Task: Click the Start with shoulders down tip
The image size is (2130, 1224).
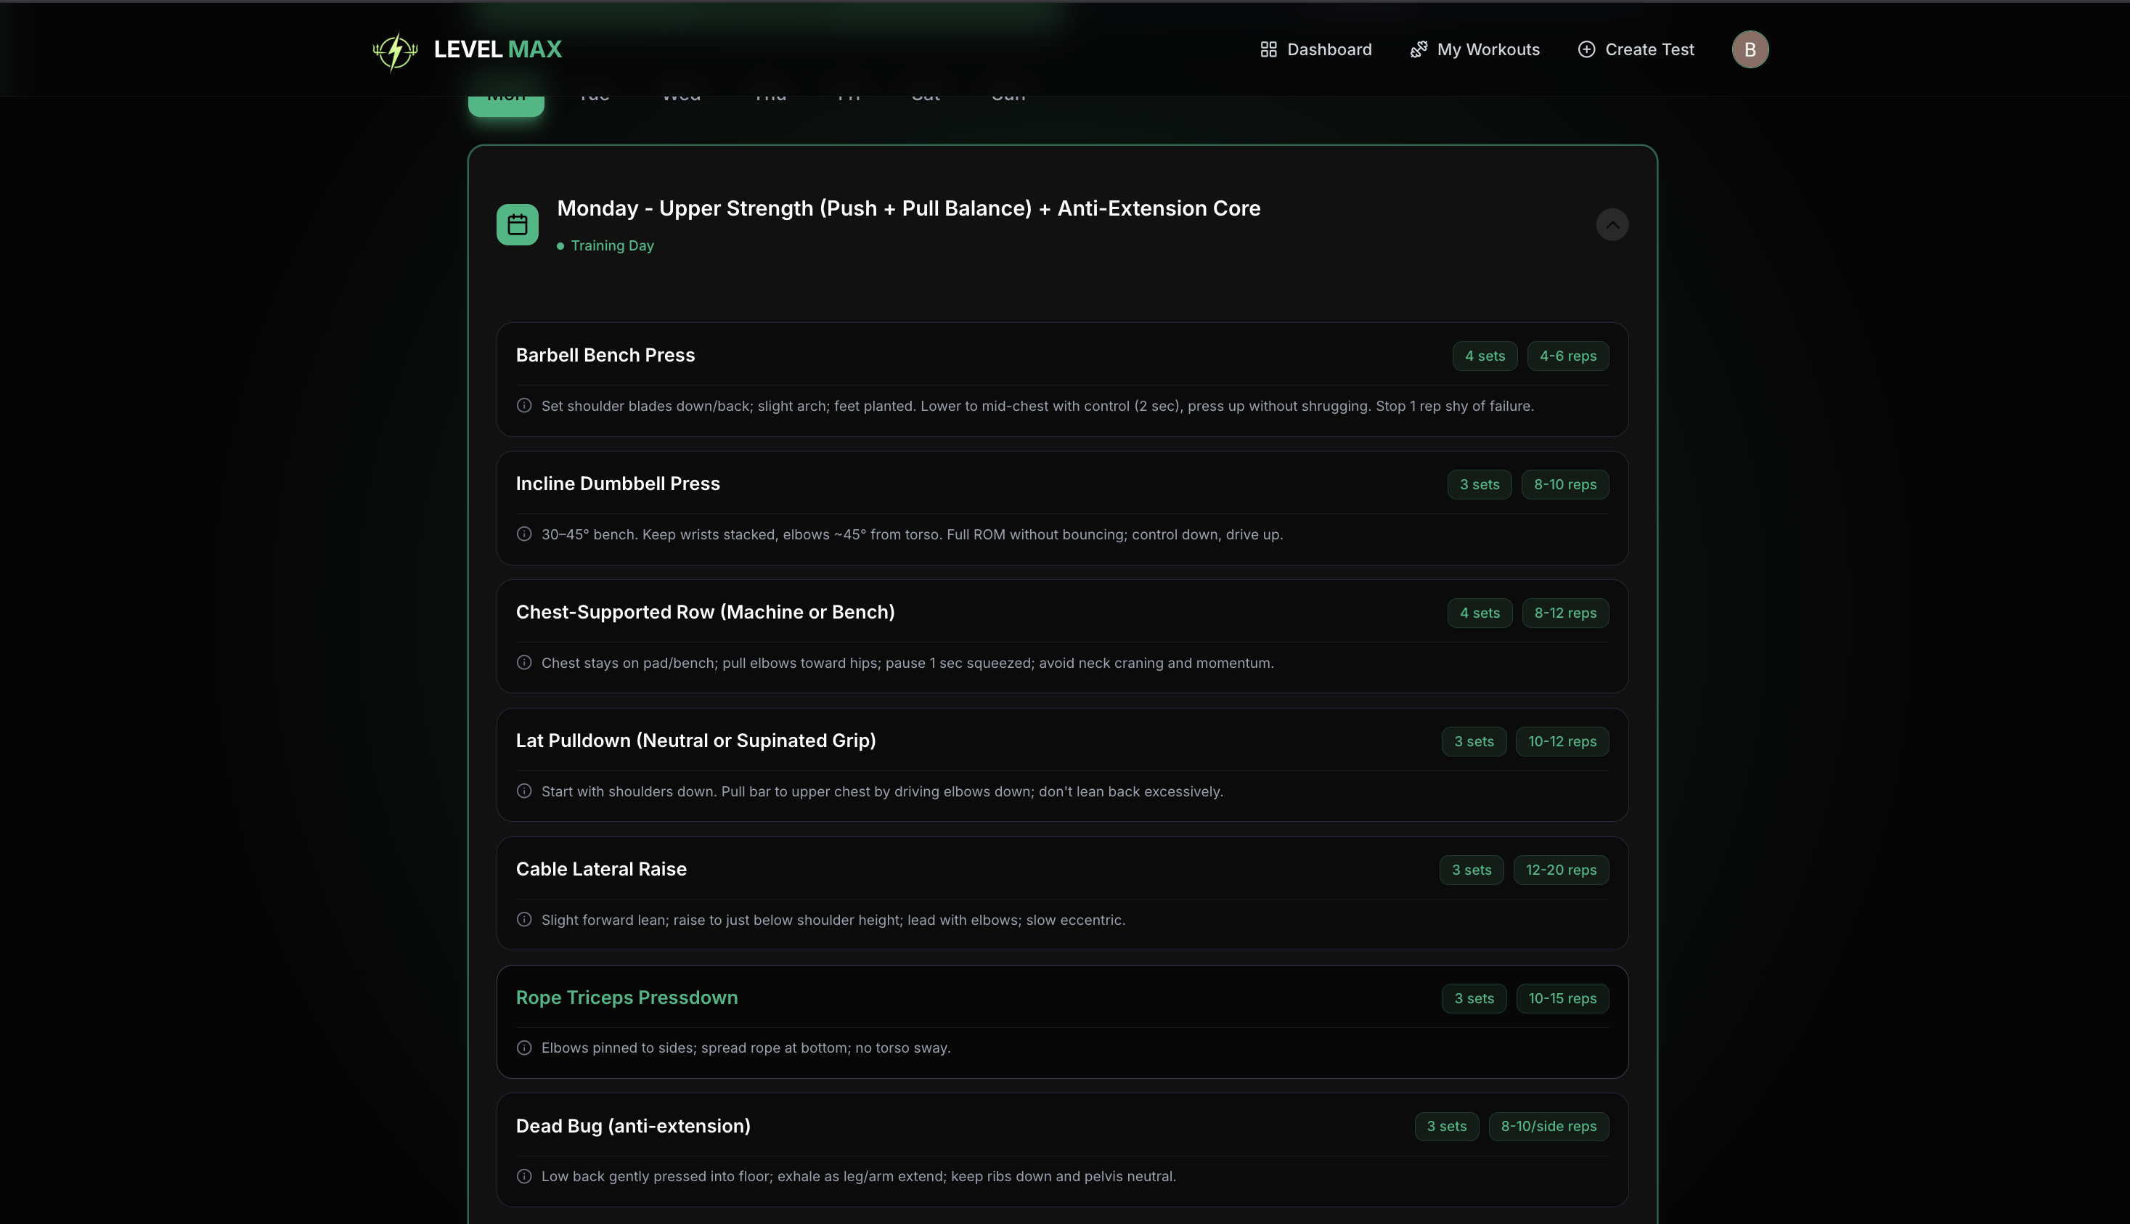Action: pos(882,792)
